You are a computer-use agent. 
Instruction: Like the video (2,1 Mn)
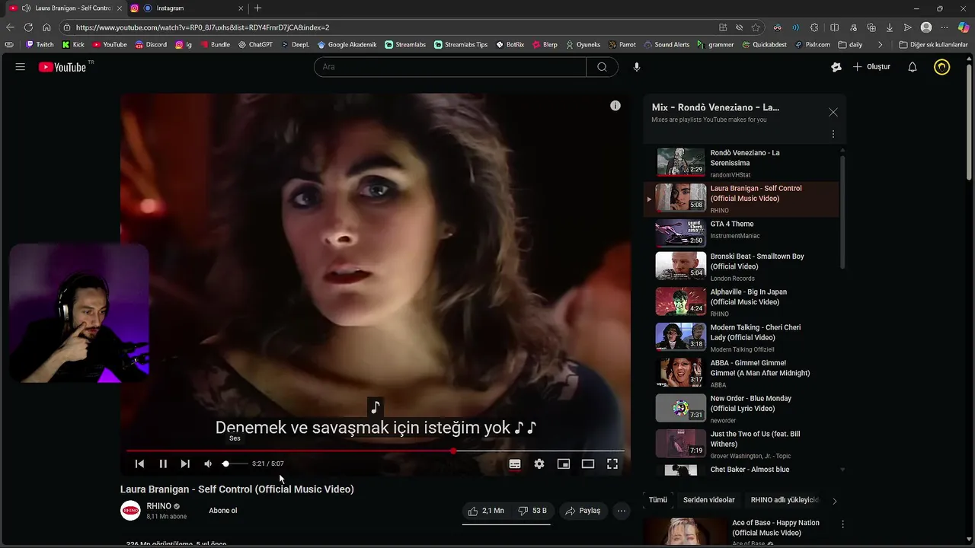[x=486, y=511]
